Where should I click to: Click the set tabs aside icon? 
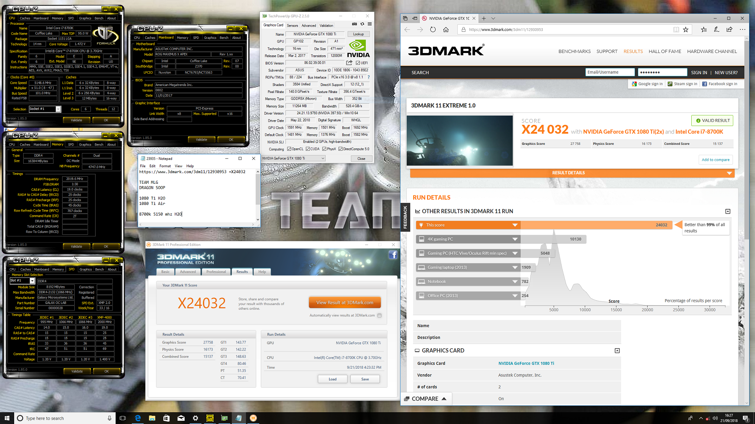point(415,18)
